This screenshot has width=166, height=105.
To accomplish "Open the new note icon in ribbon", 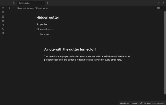I will coord(3,8).
